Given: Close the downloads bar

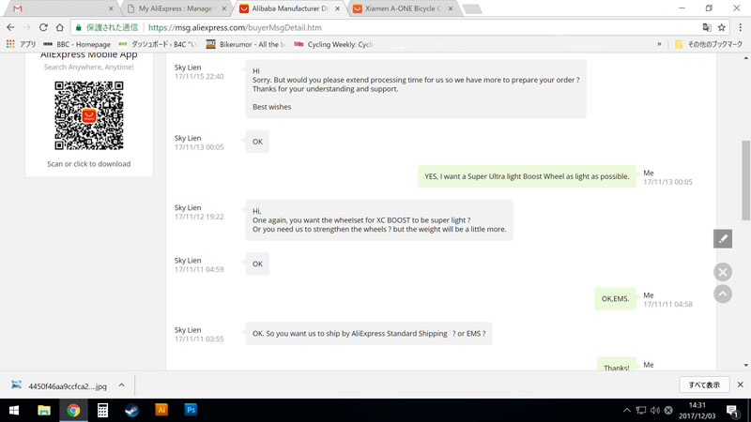Looking at the screenshot, I should (740, 384).
